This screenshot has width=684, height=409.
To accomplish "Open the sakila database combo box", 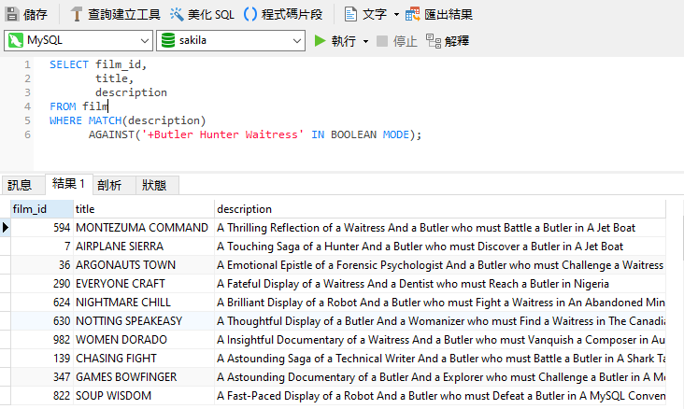I will pos(231,40).
